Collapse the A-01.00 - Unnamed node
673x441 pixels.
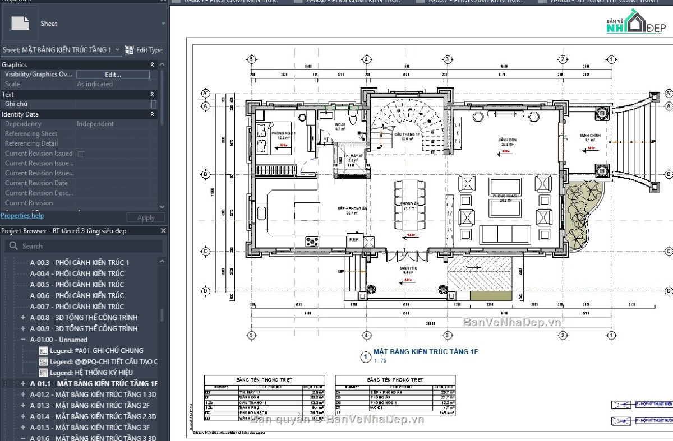tap(23, 340)
